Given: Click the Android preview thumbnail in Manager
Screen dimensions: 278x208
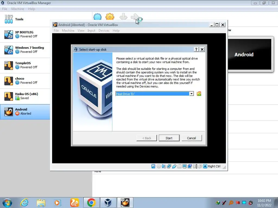Looking at the screenshot, I should 250,54.
